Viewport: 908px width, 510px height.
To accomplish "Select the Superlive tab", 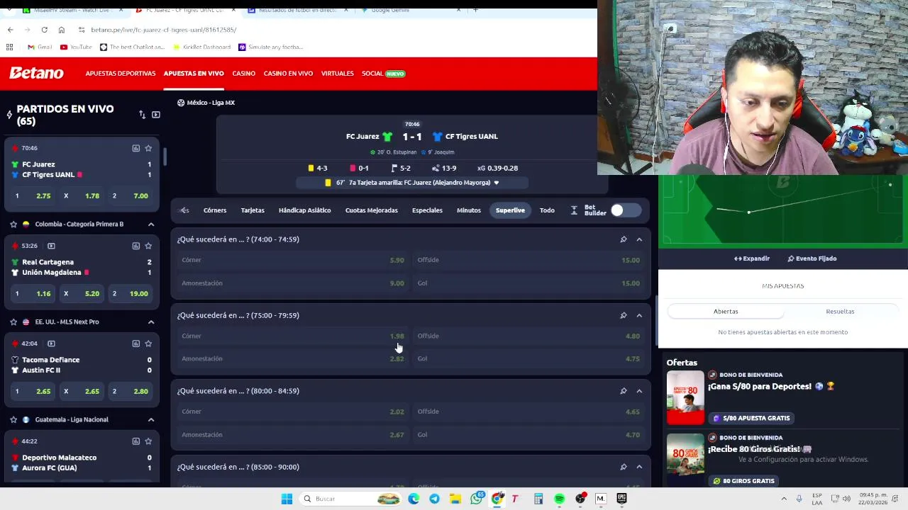I will click(510, 210).
